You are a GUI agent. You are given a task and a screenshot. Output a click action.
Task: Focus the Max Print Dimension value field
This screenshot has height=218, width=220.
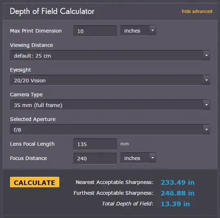pyautogui.click(x=95, y=31)
